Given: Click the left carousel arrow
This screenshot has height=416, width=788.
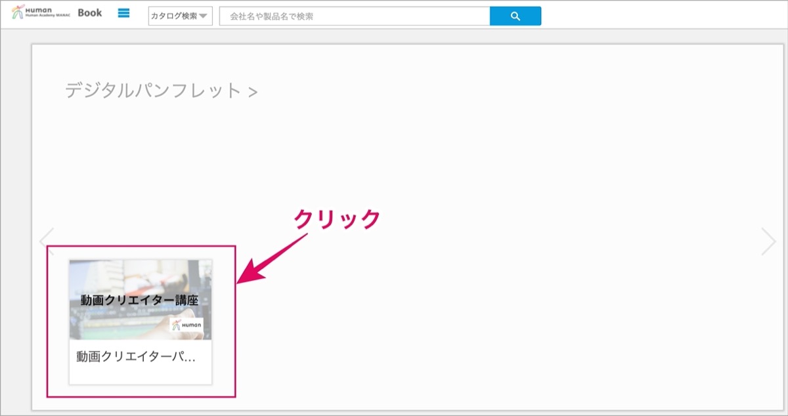Looking at the screenshot, I should [x=46, y=241].
